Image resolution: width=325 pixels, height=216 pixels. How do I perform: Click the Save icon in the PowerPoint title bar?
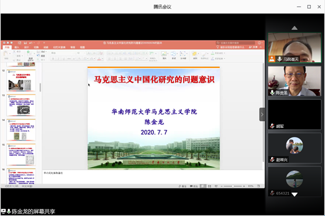[25, 43]
